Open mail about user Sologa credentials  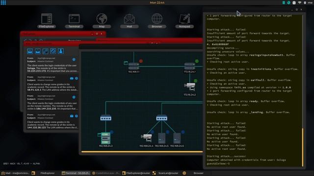pyautogui.click(x=52, y=65)
